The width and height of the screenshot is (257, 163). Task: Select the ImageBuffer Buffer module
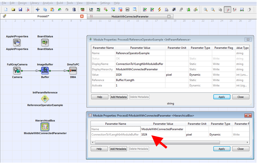click(45, 70)
